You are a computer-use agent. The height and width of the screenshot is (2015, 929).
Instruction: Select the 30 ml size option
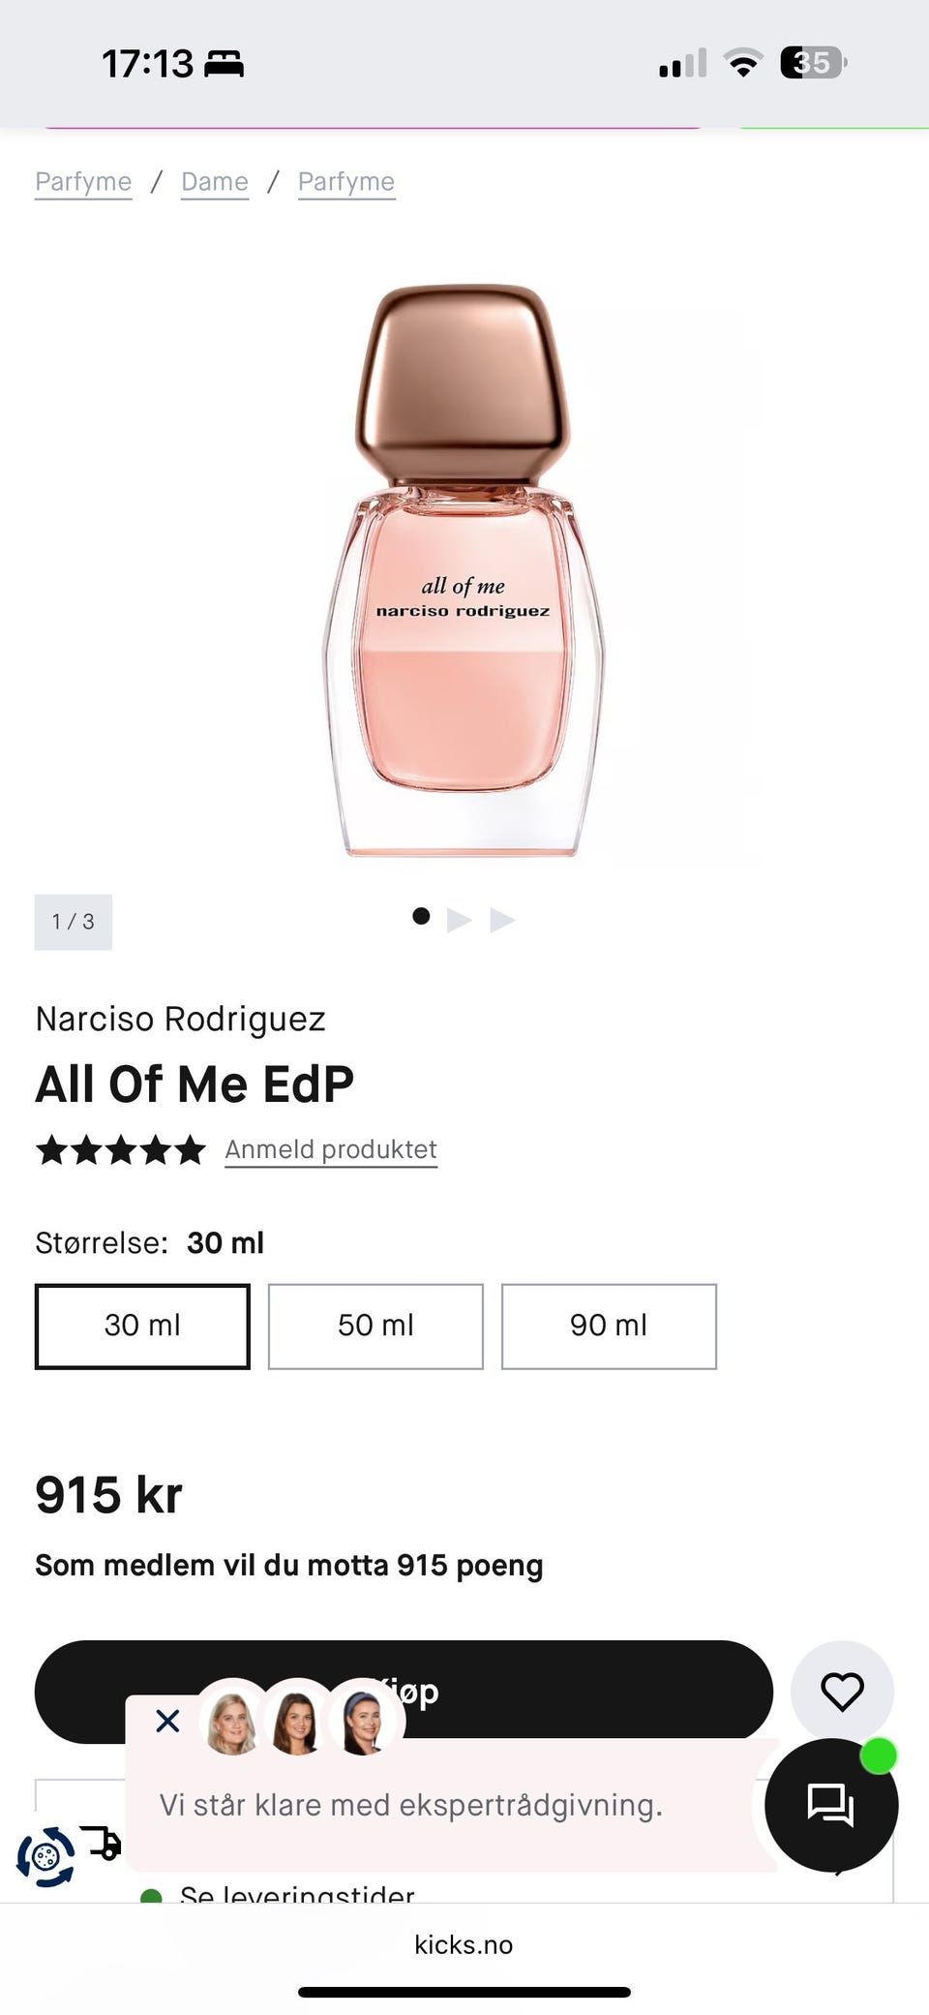click(x=142, y=1326)
